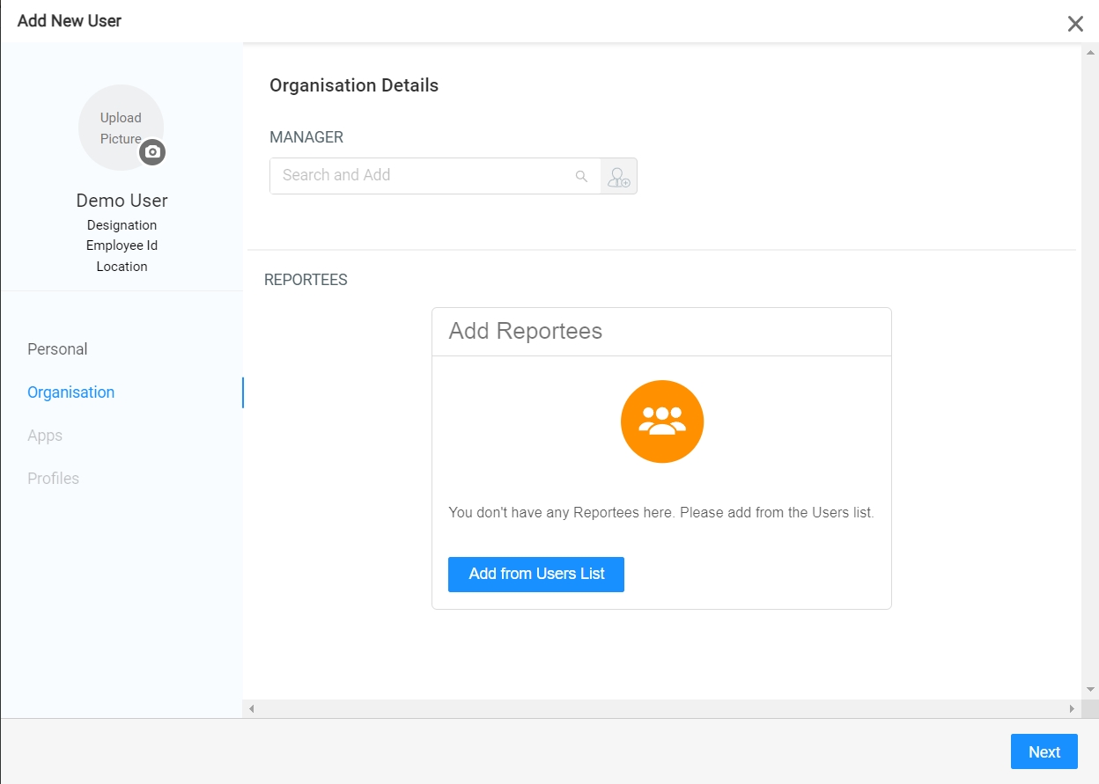Select the Organisation tab
The width and height of the screenshot is (1099, 784).
click(x=70, y=392)
